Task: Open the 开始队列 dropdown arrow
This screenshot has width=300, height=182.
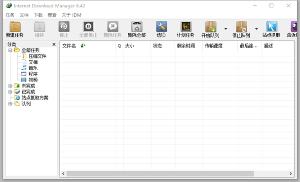Action: pyautogui.click(x=226, y=29)
